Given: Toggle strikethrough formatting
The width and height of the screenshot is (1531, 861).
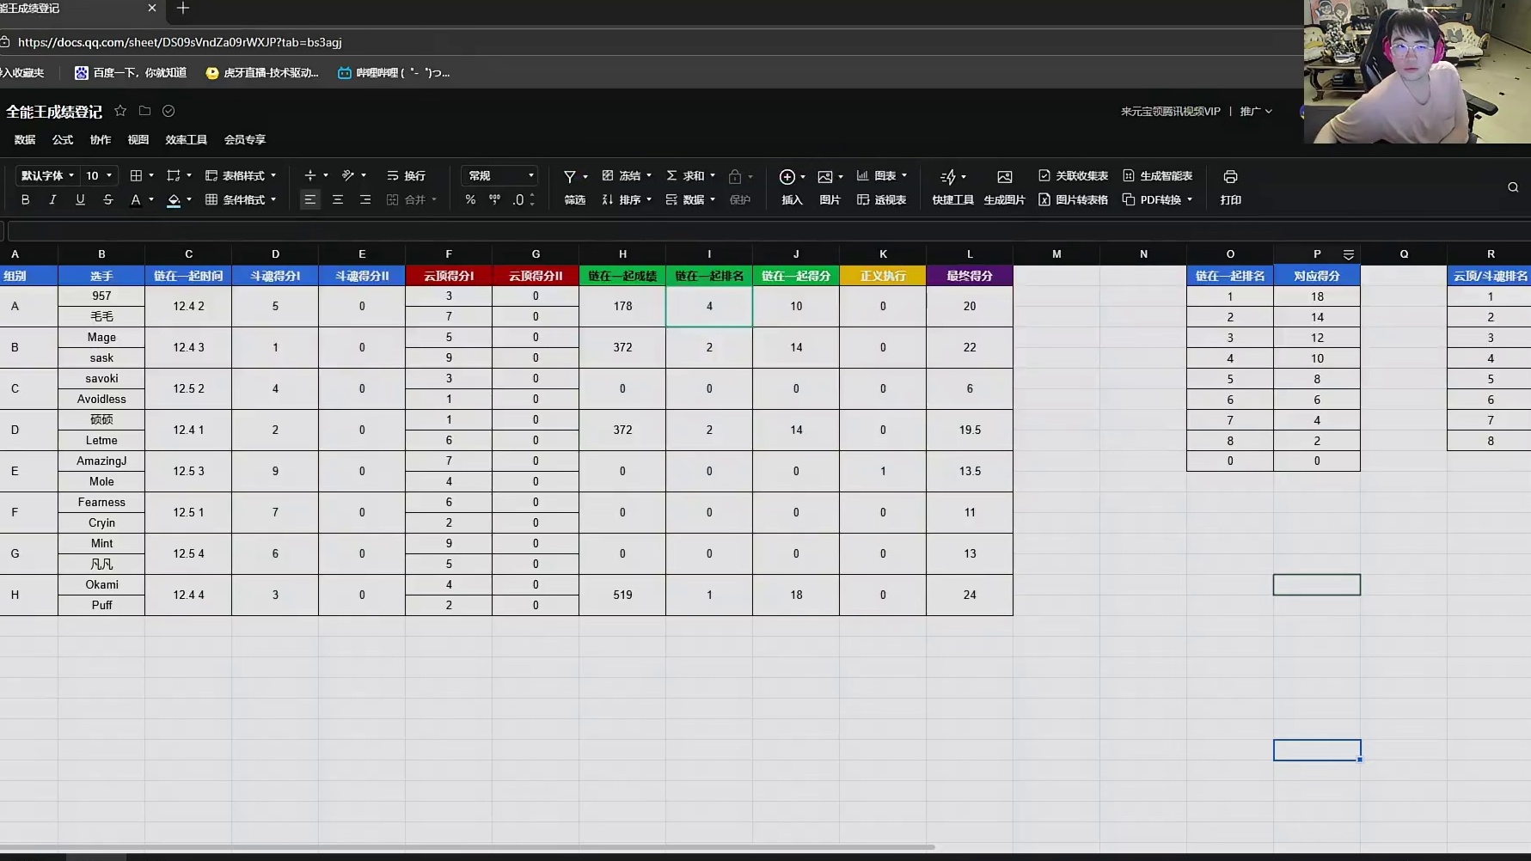Looking at the screenshot, I should point(107,199).
